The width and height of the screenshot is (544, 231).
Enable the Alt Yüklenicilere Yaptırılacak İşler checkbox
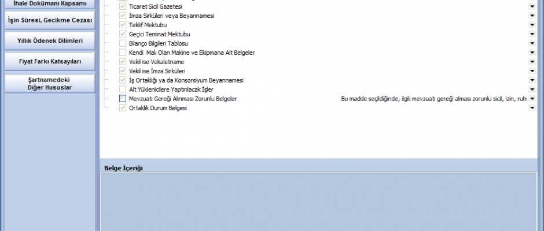tap(123, 90)
